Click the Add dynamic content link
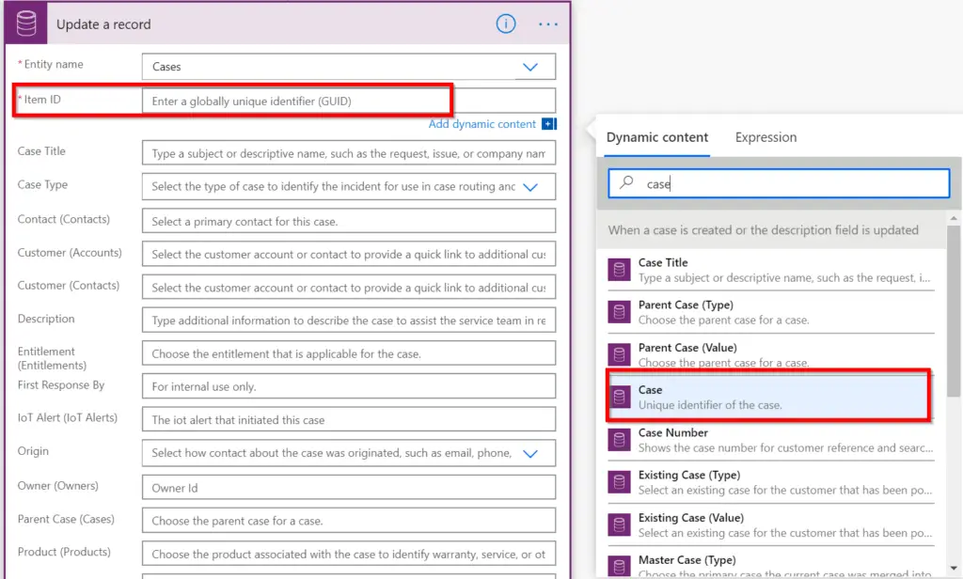Viewport: 963px width, 579px height. point(482,124)
